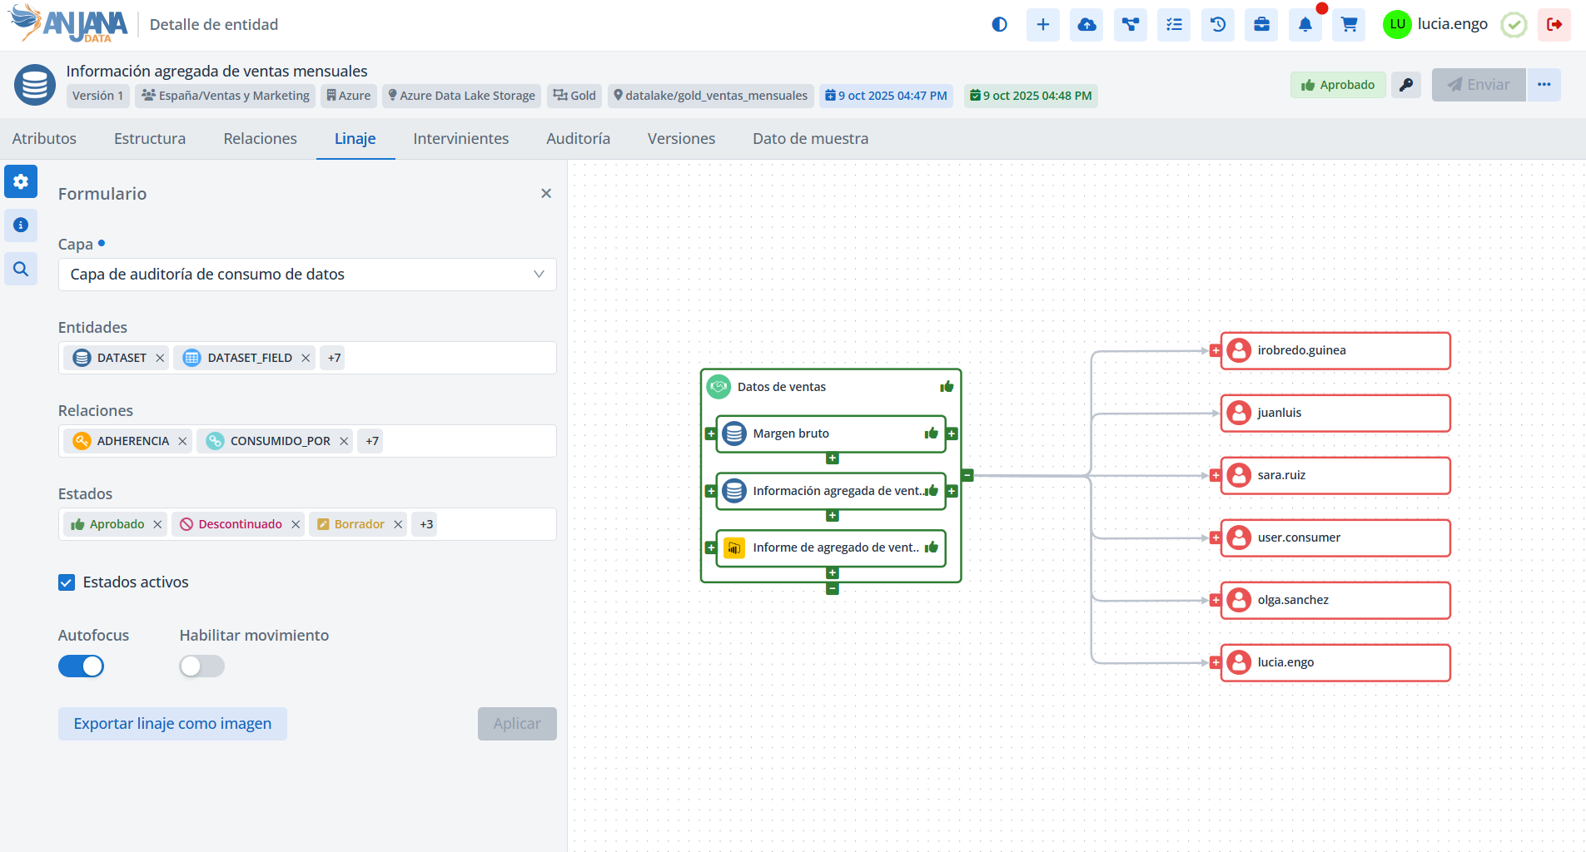This screenshot has width=1586, height=852.
Task: Remove the DATASET entity tag
Action: [160, 358]
